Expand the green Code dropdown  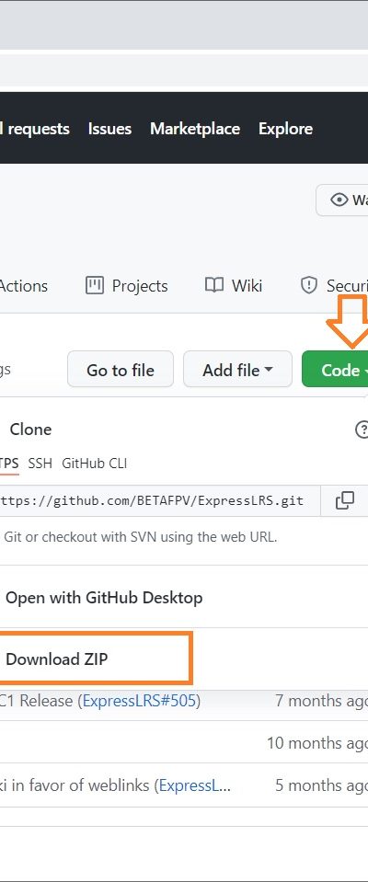click(335, 369)
